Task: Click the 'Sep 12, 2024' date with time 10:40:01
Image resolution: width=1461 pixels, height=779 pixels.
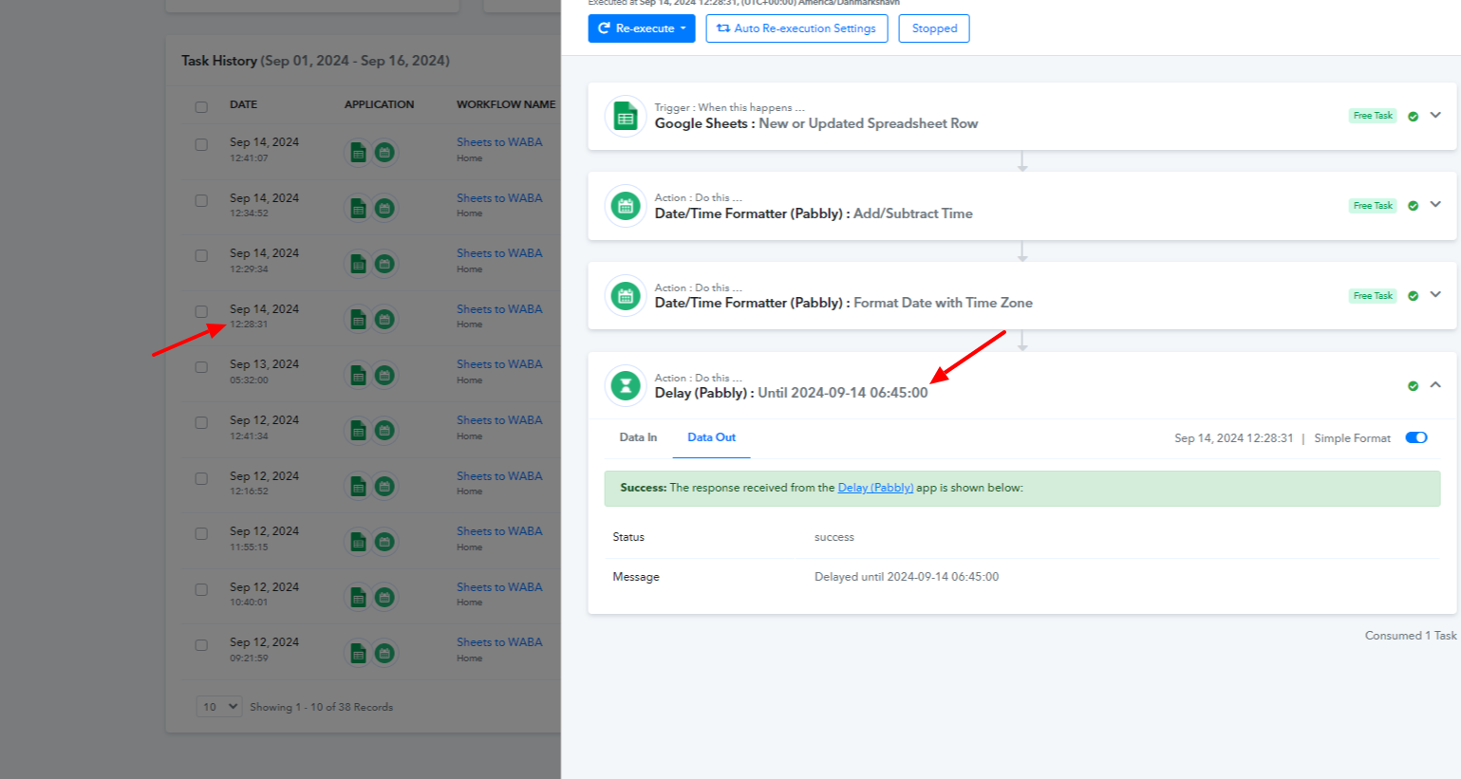Action: pos(264,587)
